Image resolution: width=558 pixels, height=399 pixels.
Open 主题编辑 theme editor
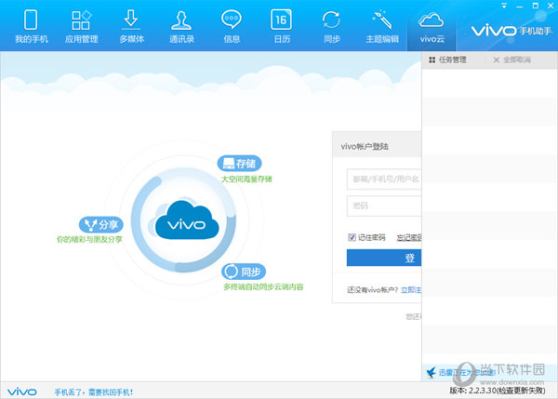coord(382,27)
